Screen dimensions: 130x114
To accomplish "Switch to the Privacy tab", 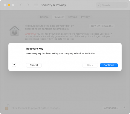I will coord(85,17).
